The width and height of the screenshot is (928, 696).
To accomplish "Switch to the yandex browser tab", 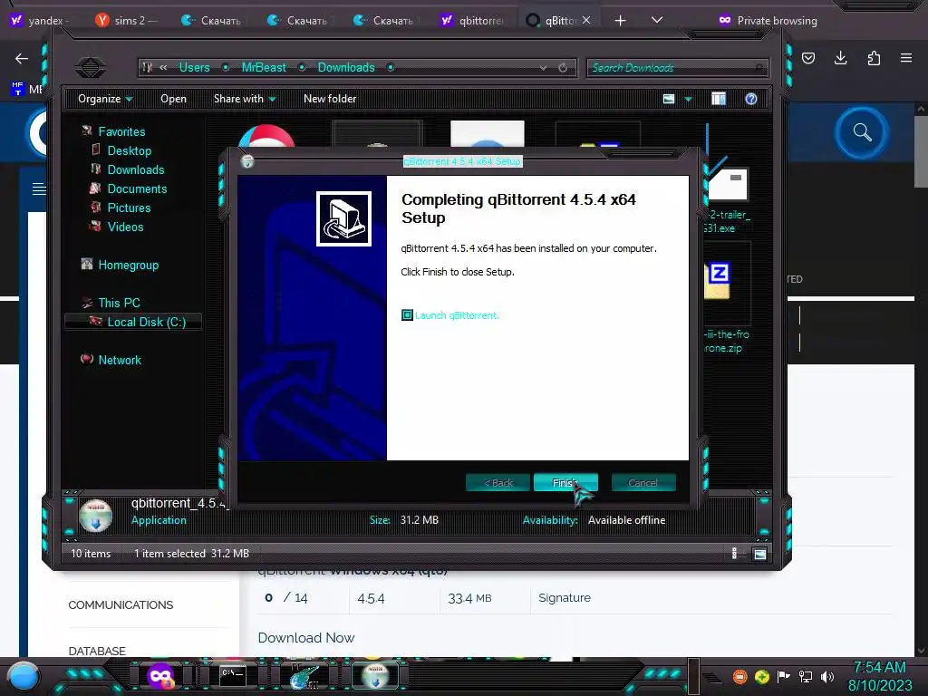I will (x=40, y=20).
